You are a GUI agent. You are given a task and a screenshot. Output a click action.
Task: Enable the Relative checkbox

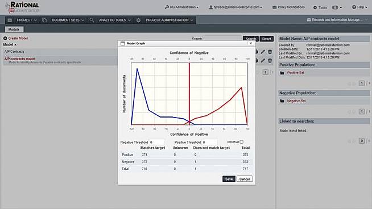[x=242, y=142]
